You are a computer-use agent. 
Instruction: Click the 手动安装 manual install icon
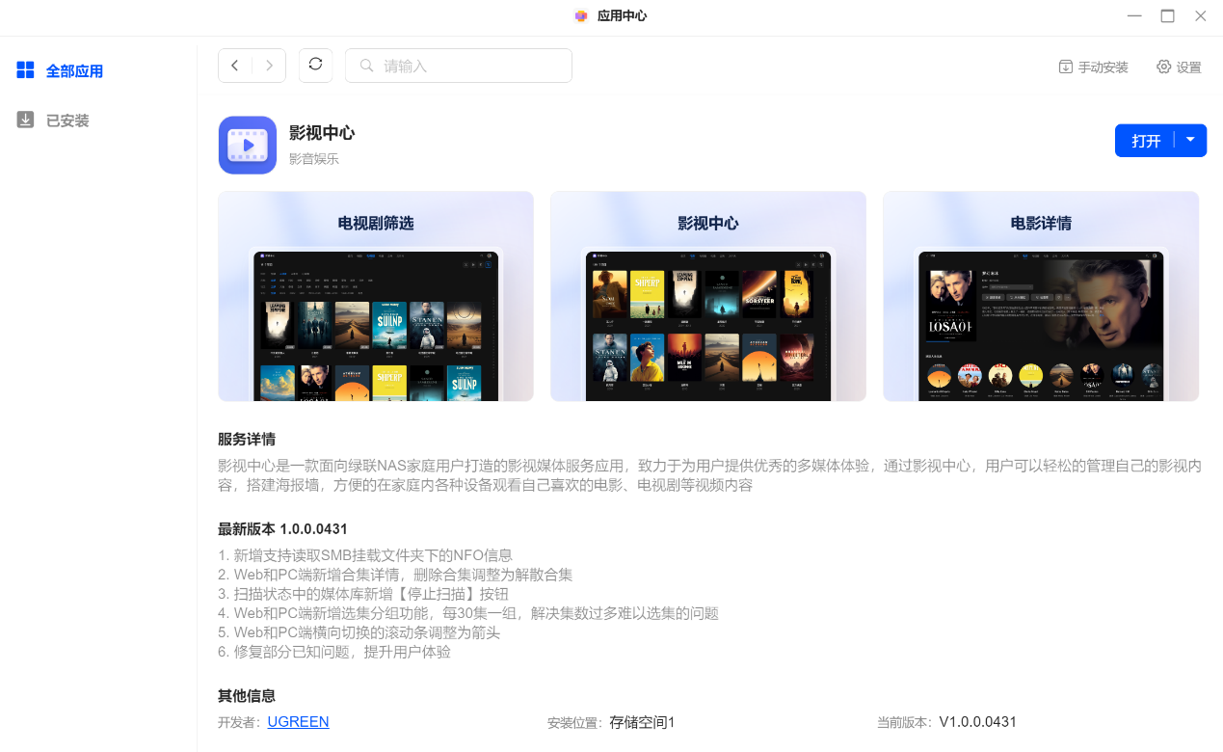1066,67
